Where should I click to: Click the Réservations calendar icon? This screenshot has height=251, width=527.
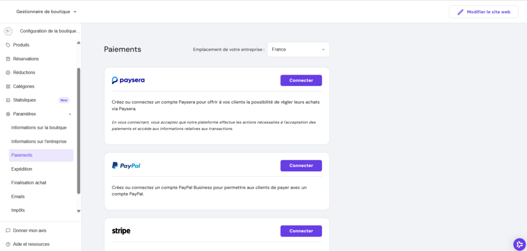(8, 59)
